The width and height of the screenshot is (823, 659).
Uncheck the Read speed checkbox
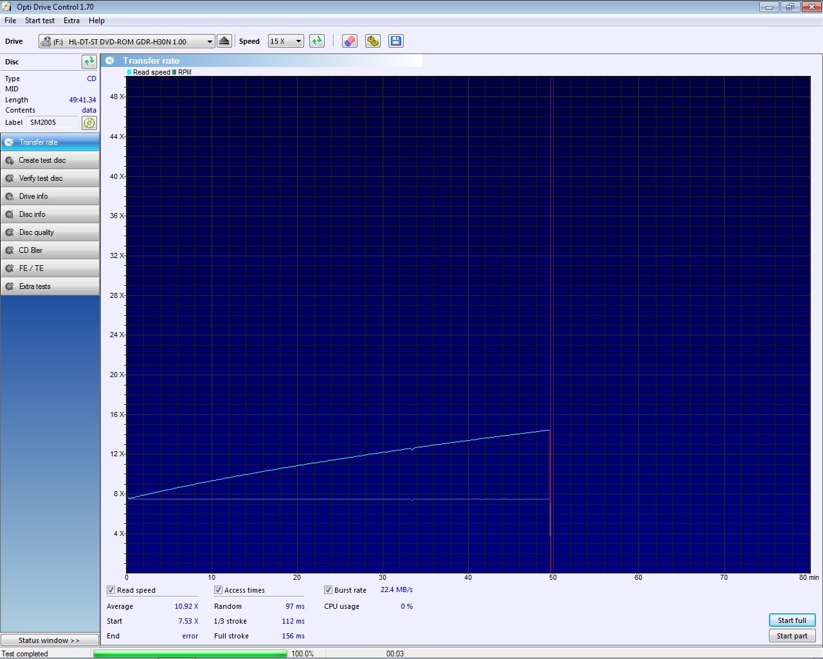pyautogui.click(x=111, y=590)
